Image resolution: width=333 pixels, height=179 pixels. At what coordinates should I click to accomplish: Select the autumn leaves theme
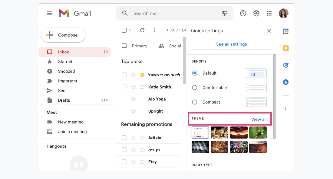tap(219, 147)
